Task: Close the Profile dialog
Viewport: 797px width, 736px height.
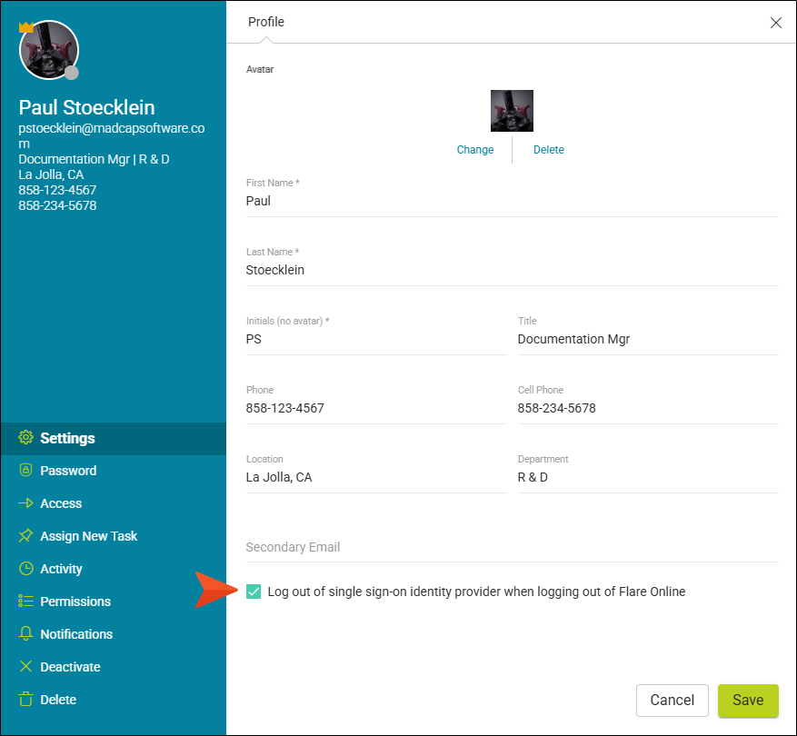Action: click(776, 23)
